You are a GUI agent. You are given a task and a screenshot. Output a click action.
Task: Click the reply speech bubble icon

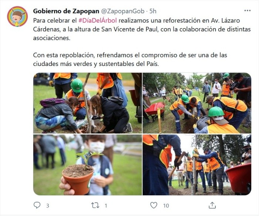click(37, 205)
